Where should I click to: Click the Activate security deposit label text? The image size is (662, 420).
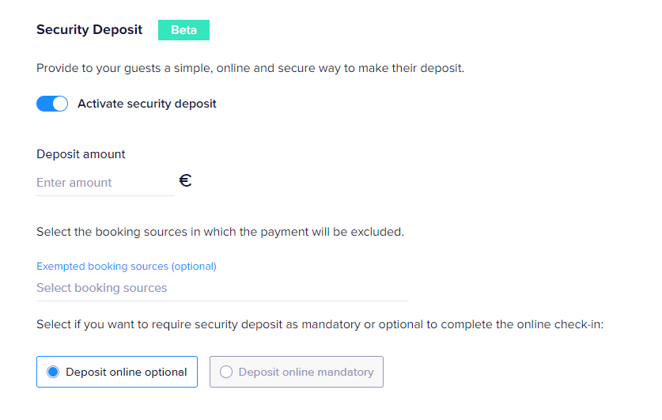click(x=146, y=104)
